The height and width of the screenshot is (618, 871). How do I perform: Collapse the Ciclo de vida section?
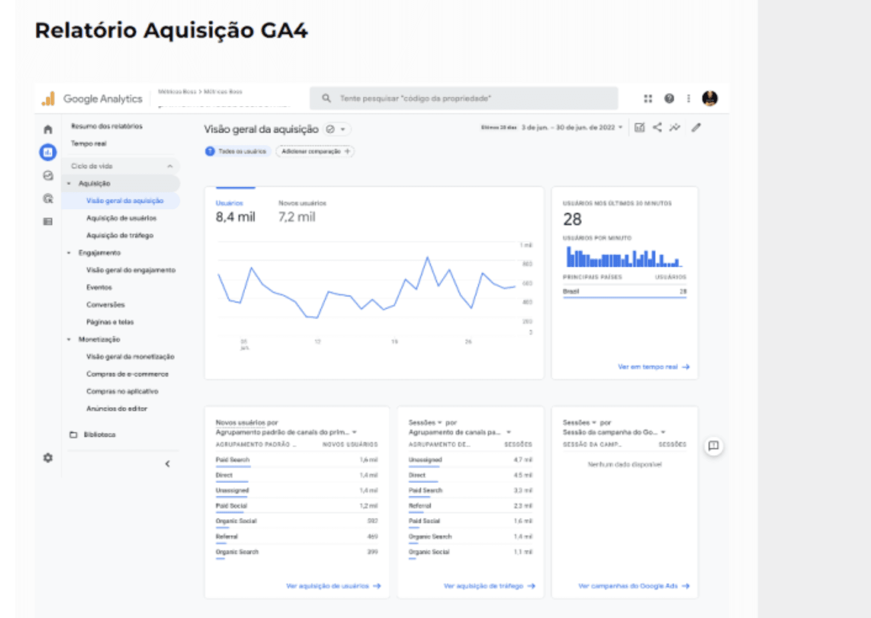170,166
